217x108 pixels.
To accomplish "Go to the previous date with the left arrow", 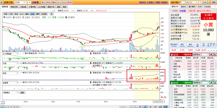I will coord(199,2).
